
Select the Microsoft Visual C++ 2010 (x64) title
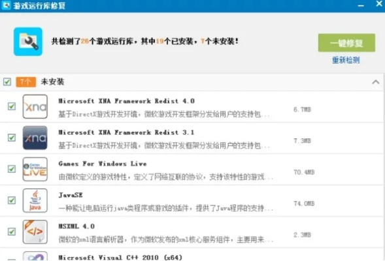pyautogui.click(x=120, y=258)
